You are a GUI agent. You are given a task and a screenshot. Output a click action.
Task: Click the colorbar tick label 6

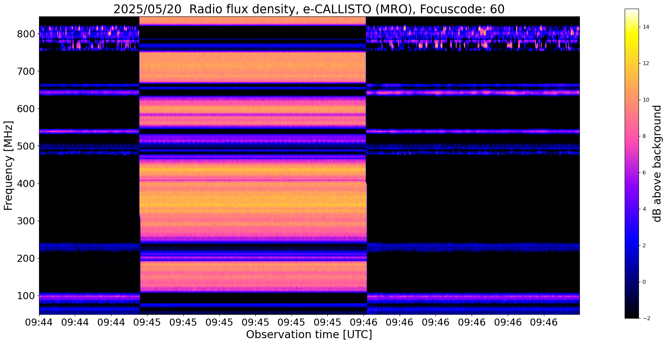tap(644, 172)
